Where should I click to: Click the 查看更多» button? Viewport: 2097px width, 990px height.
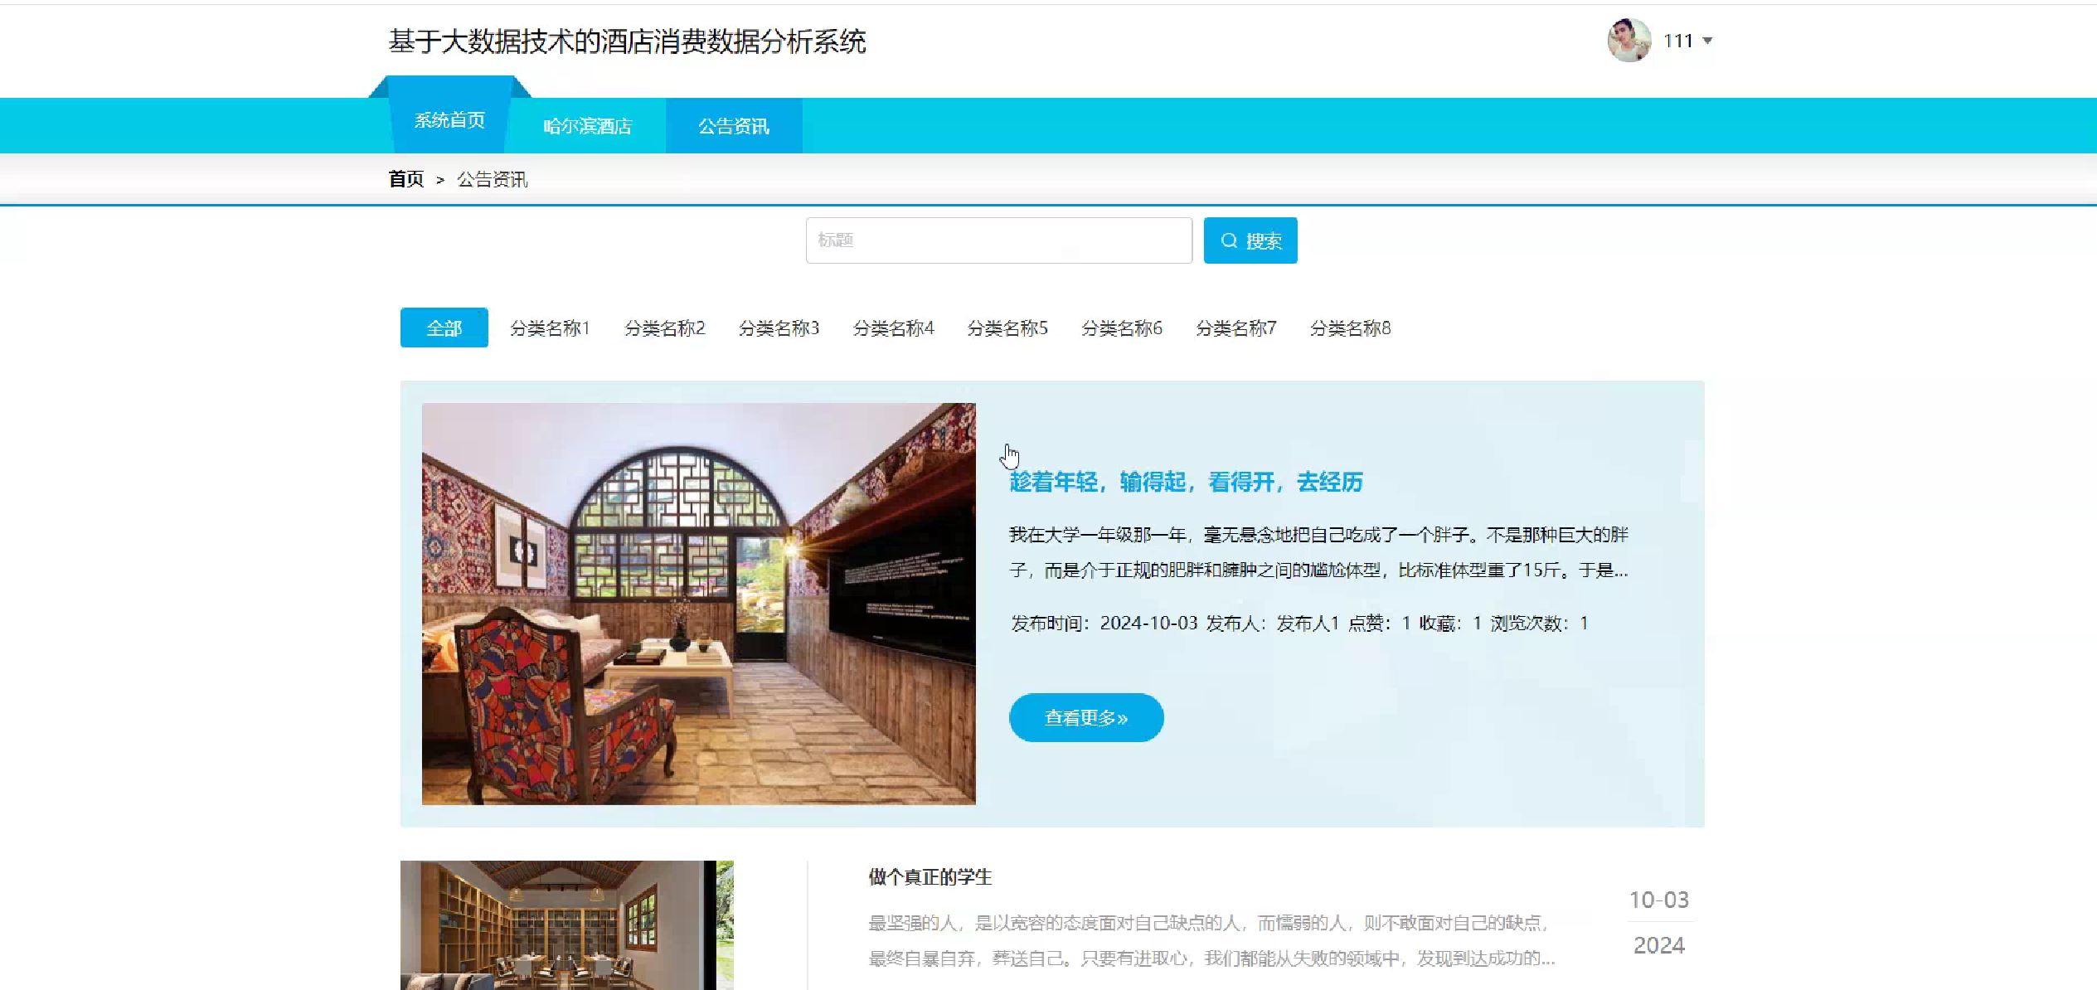tap(1085, 718)
